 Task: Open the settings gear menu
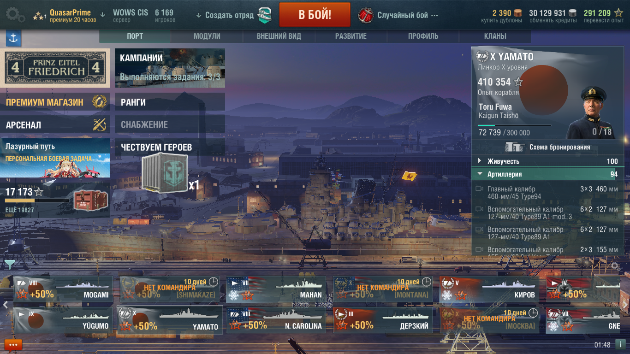click(x=15, y=15)
